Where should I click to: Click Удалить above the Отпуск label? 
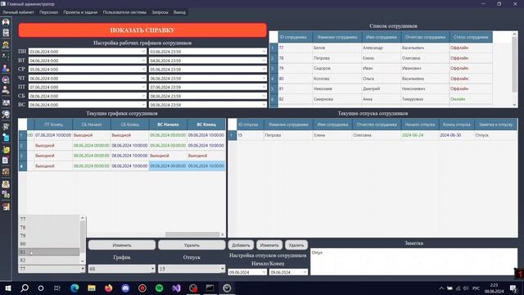192,245
